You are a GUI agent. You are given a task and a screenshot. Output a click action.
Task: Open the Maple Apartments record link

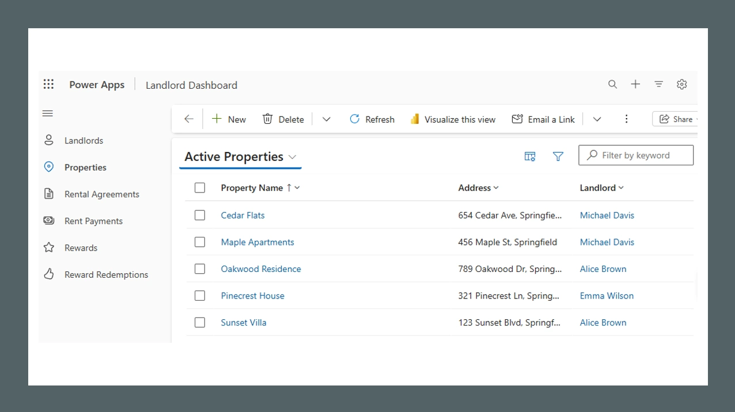pos(257,242)
